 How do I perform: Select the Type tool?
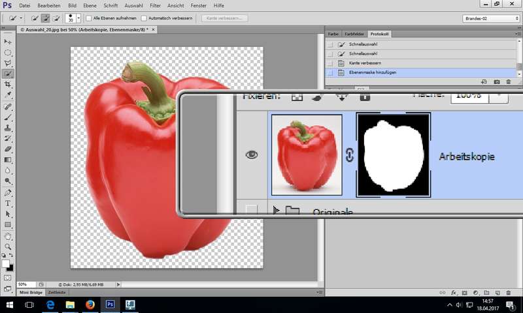point(8,203)
